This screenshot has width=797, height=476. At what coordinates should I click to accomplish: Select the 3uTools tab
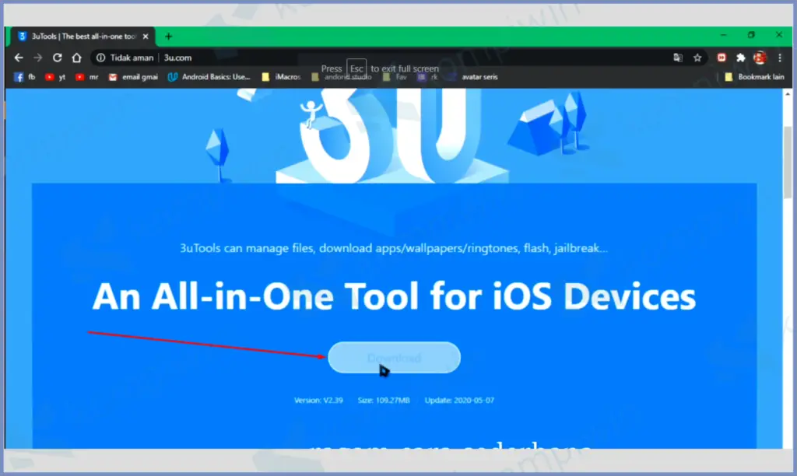click(81, 37)
